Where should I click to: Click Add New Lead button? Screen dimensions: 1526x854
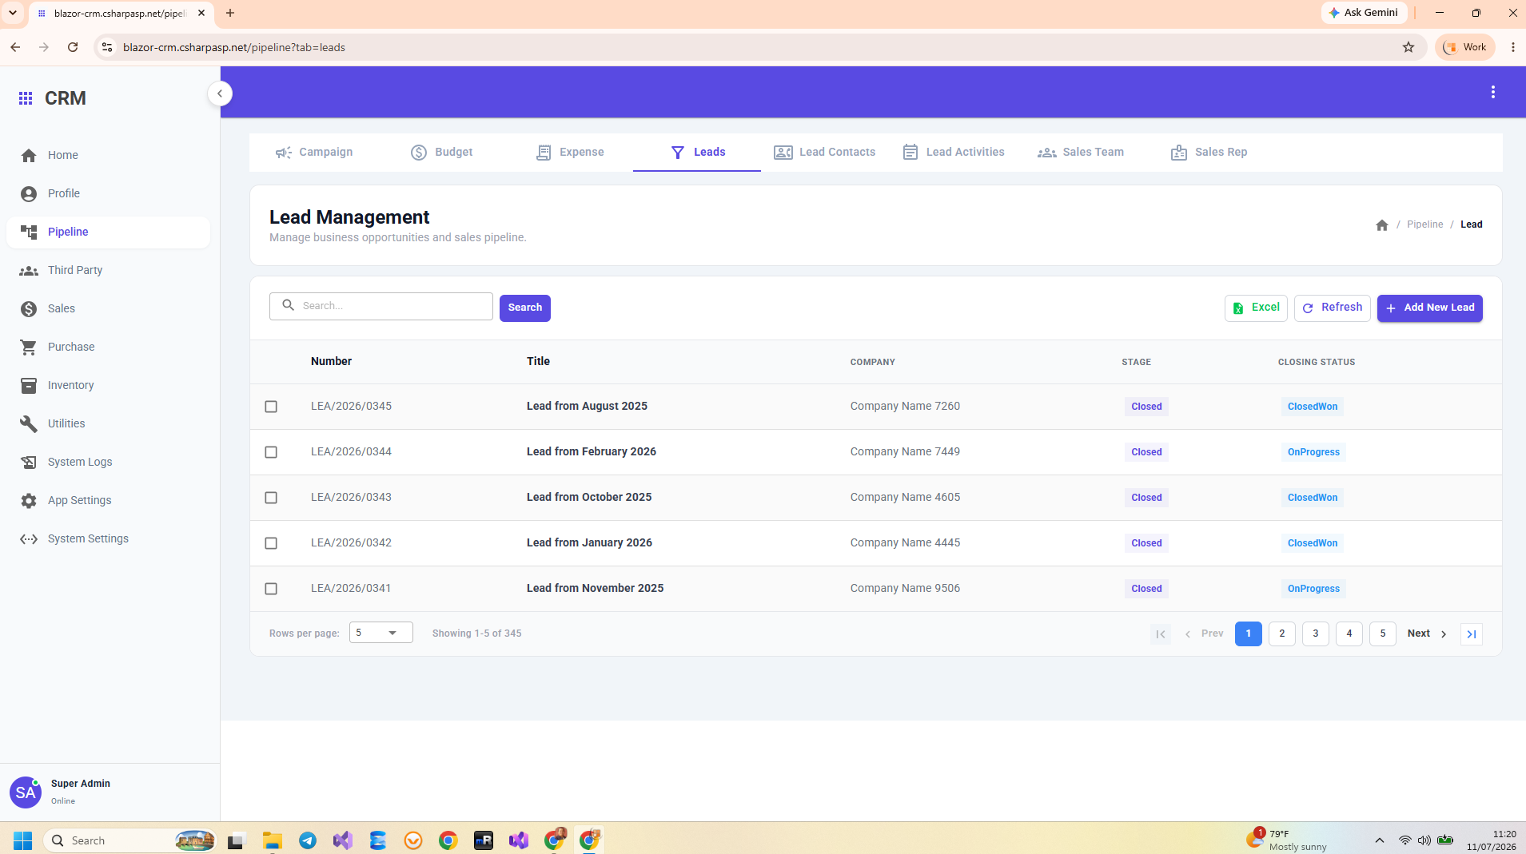point(1430,308)
